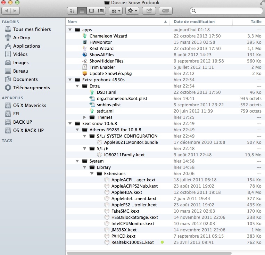
Task: Open the gear action menu
Action: [132, 11]
